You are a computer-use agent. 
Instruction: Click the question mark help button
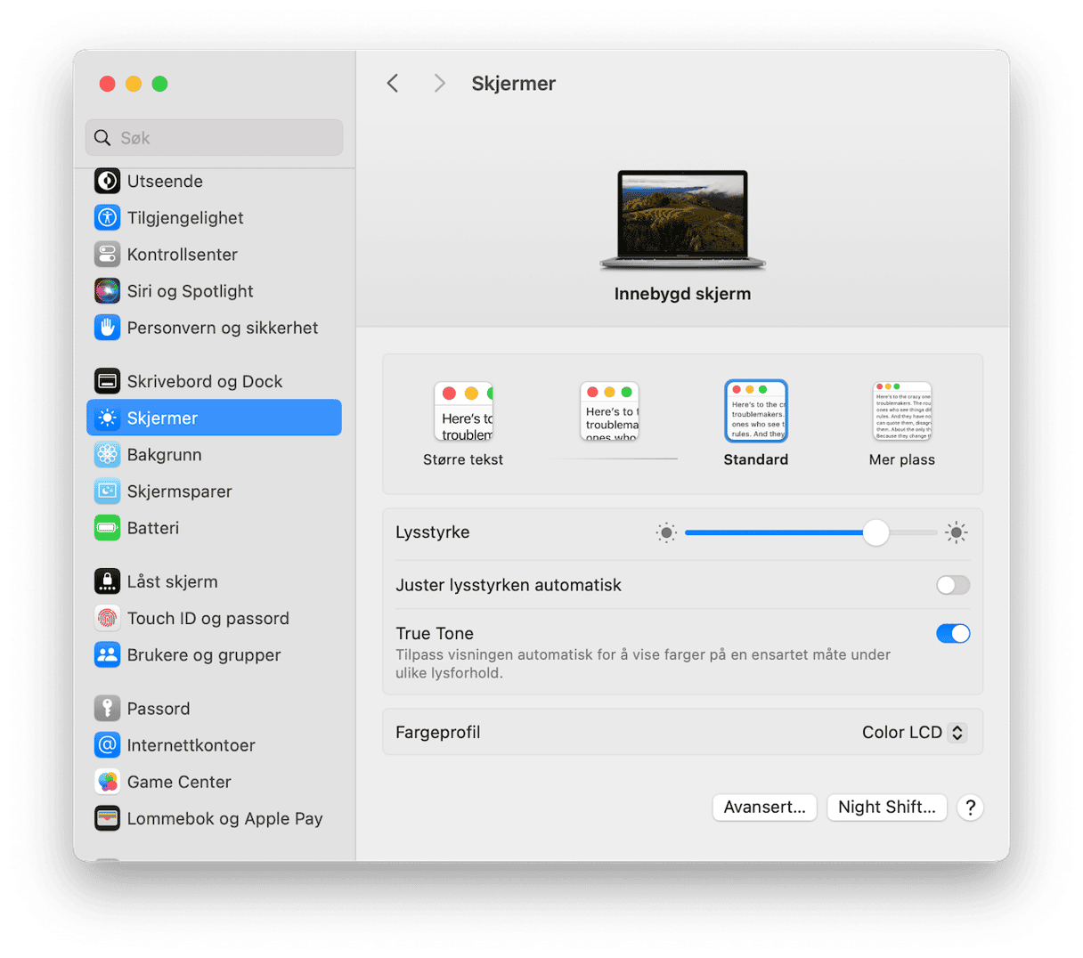click(x=970, y=808)
